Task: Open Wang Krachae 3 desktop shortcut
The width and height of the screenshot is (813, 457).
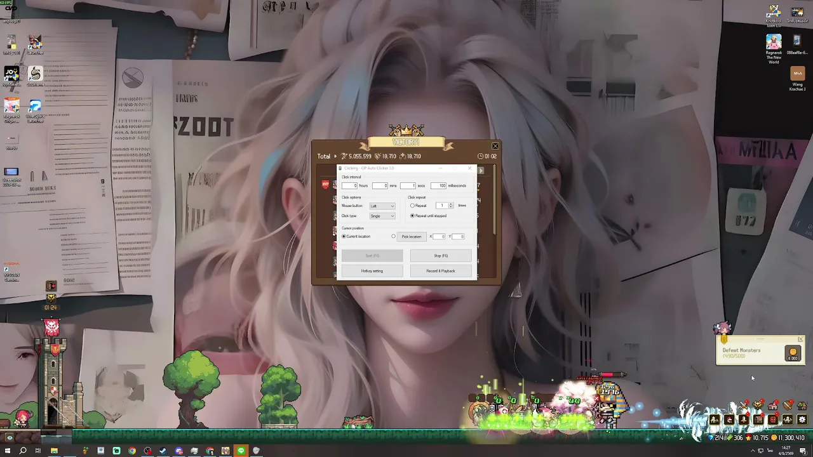Action: [797, 79]
